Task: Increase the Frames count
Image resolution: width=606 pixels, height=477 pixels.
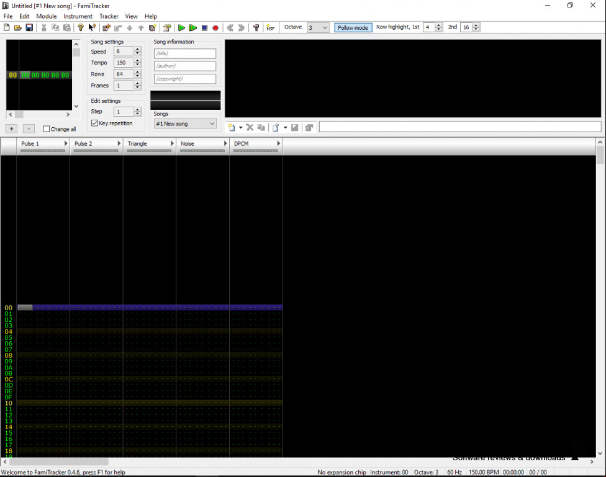Action: [138, 83]
